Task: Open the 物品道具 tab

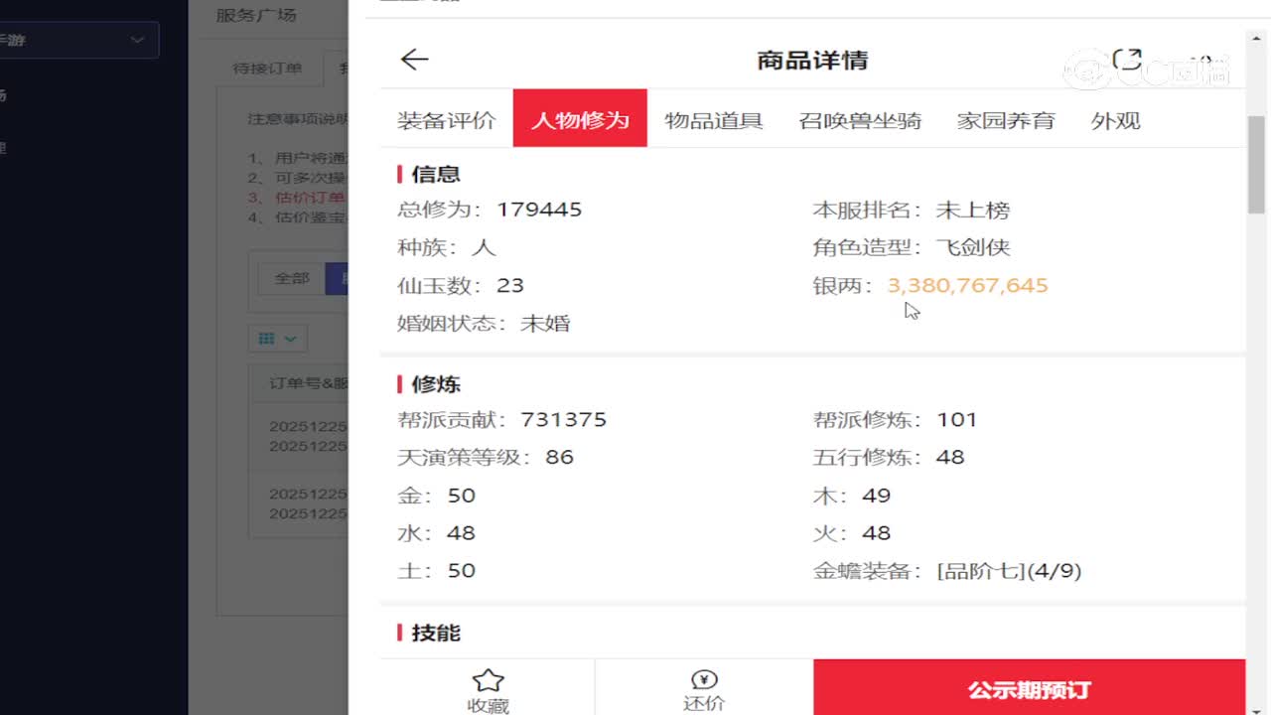Action: [714, 120]
